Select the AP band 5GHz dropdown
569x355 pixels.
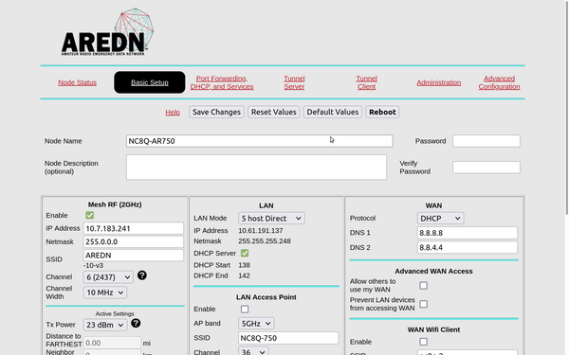coord(256,323)
